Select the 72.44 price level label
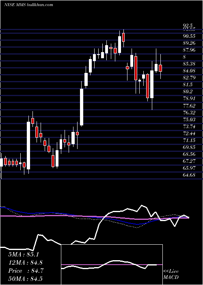Viewport: 203px width, 285px height. (x=189, y=133)
